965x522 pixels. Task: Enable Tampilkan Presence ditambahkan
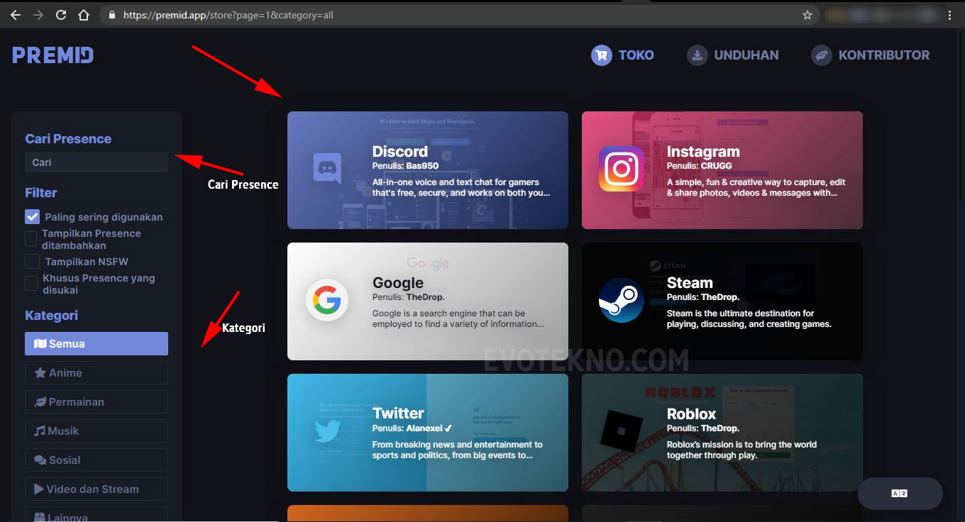tap(31, 239)
